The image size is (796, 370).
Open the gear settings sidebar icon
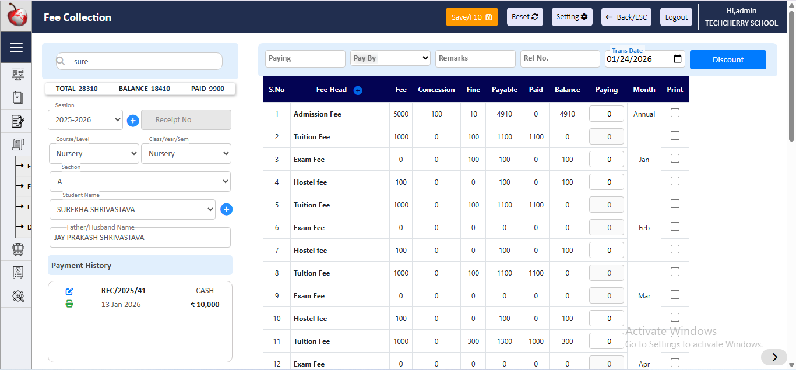pyautogui.click(x=17, y=296)
